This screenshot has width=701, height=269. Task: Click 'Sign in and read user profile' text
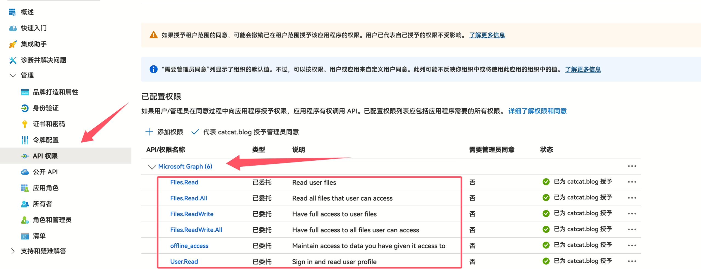[x=334, y=262]
